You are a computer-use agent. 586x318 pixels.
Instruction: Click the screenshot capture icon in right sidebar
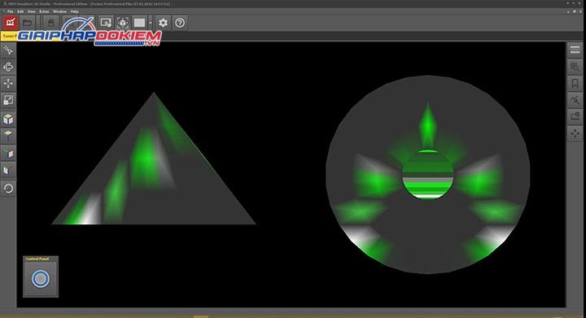575,117
